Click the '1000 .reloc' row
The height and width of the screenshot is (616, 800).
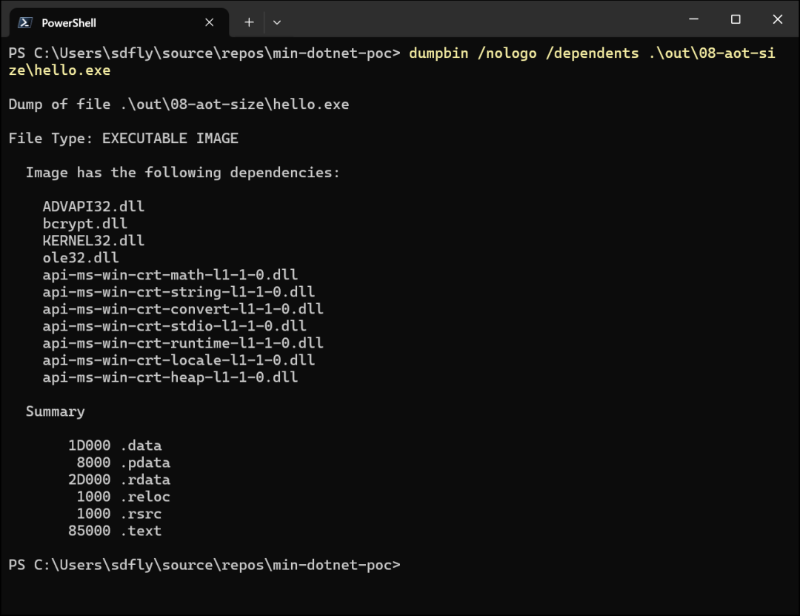click(124, 497)
